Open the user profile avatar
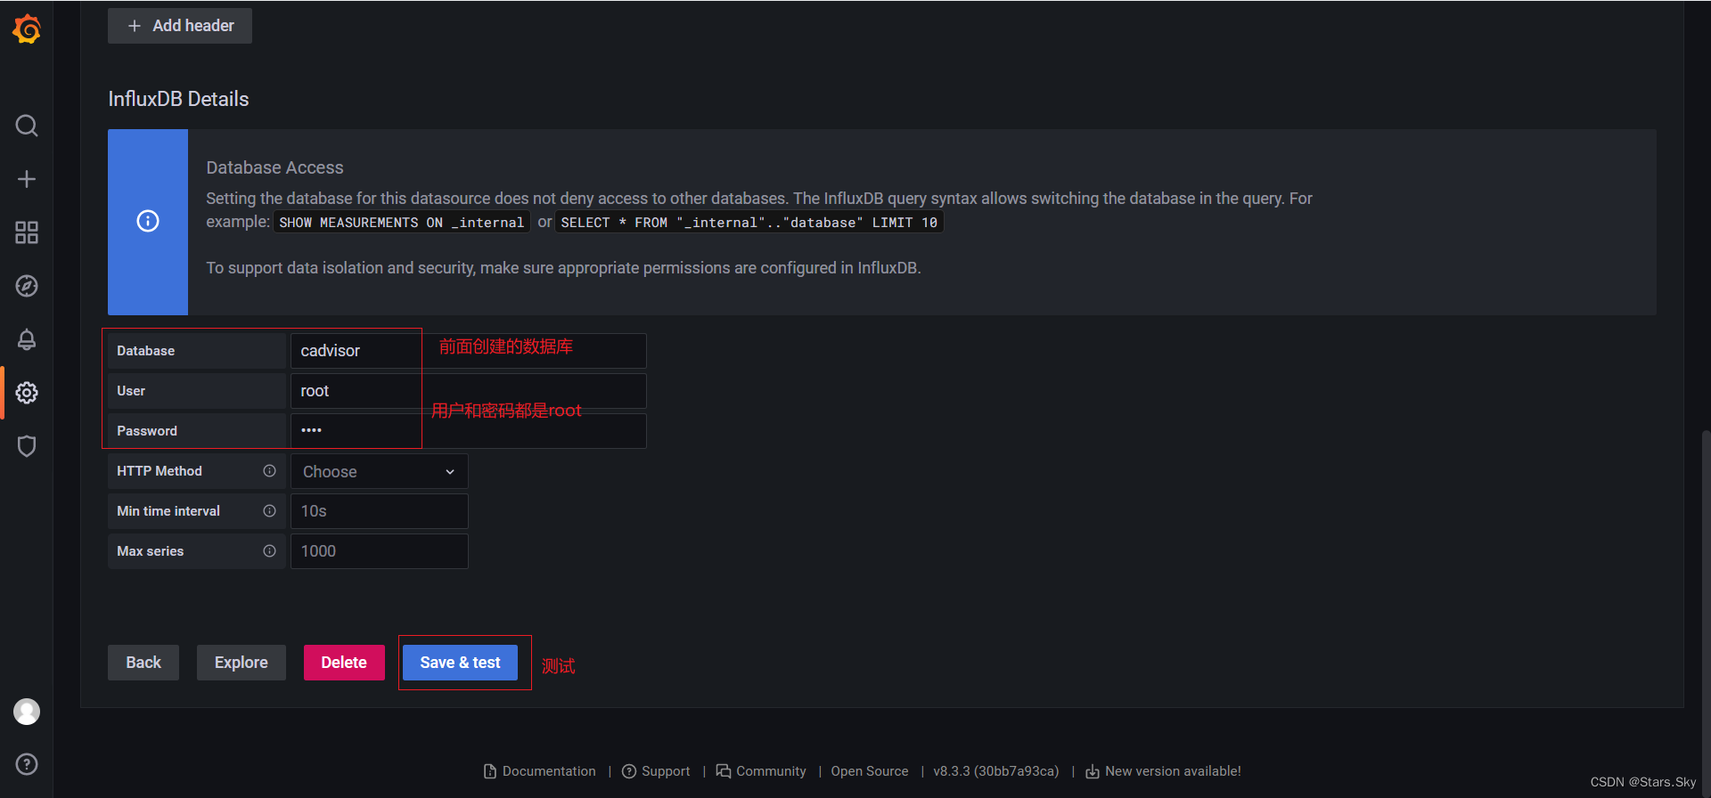 click(27, 712)
